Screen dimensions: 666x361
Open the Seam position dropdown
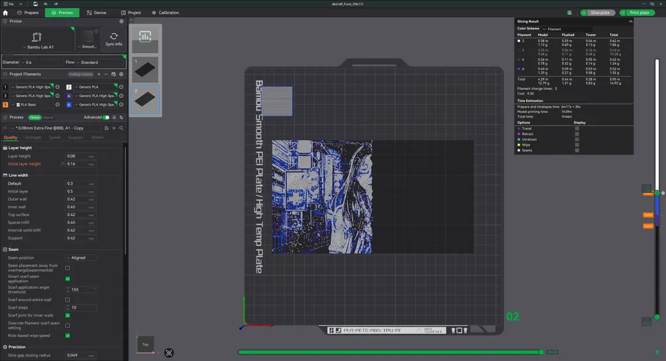[x=81, y=258]
